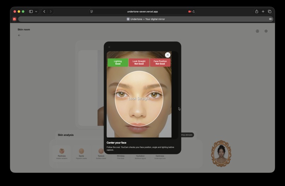Reload the page with the refresh icon
The width and height of the screenshot is (285, 186).
194,11
